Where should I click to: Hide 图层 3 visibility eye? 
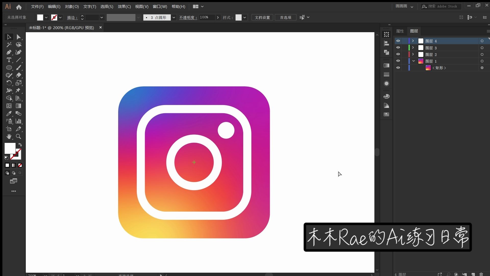(398, 48)
